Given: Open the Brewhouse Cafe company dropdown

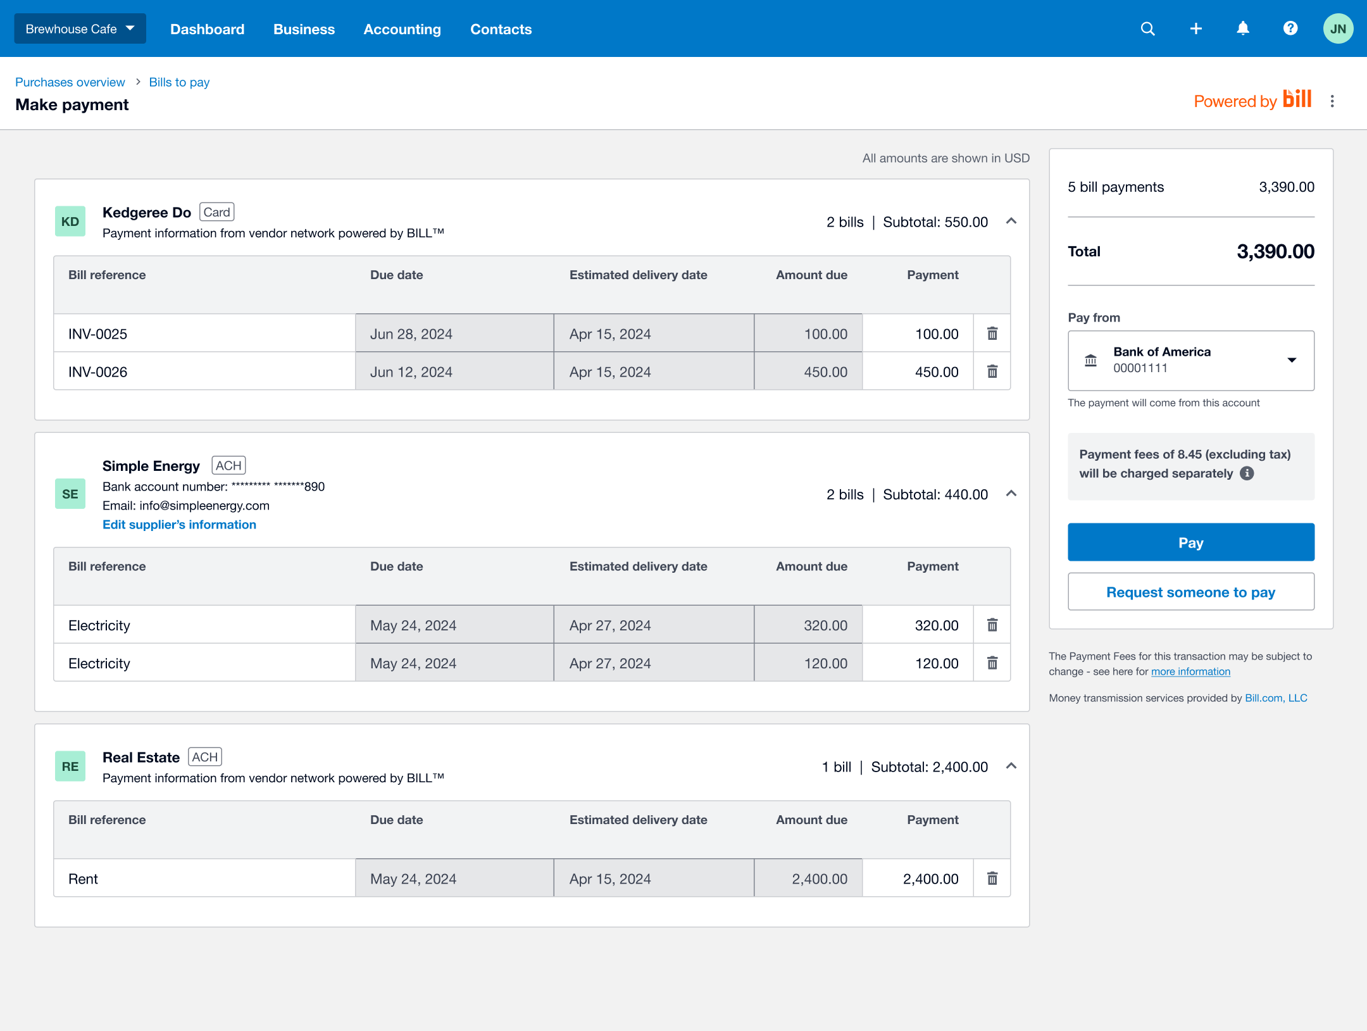Looking at the screenshot, I should (80, 28).
